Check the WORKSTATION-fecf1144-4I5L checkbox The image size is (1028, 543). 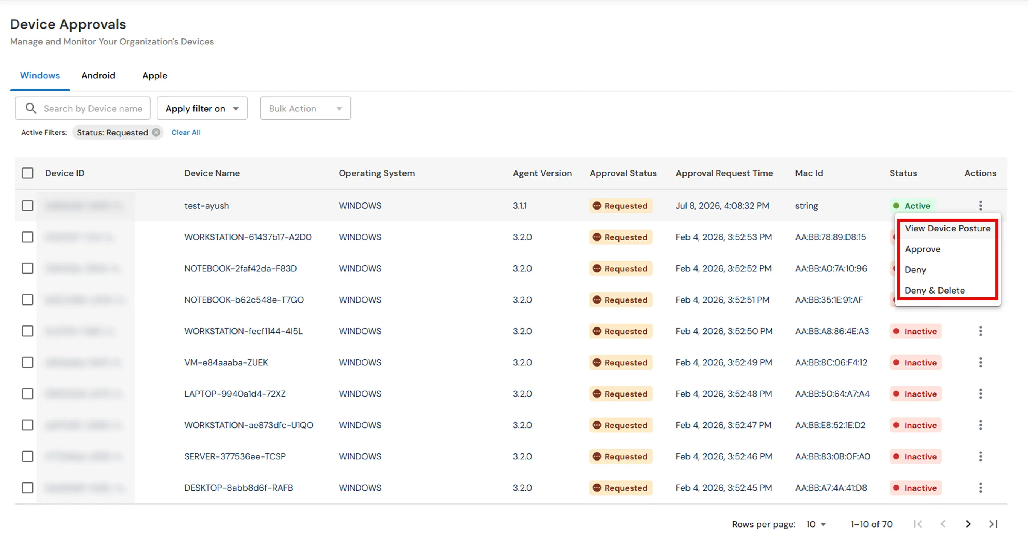point(27,331)
